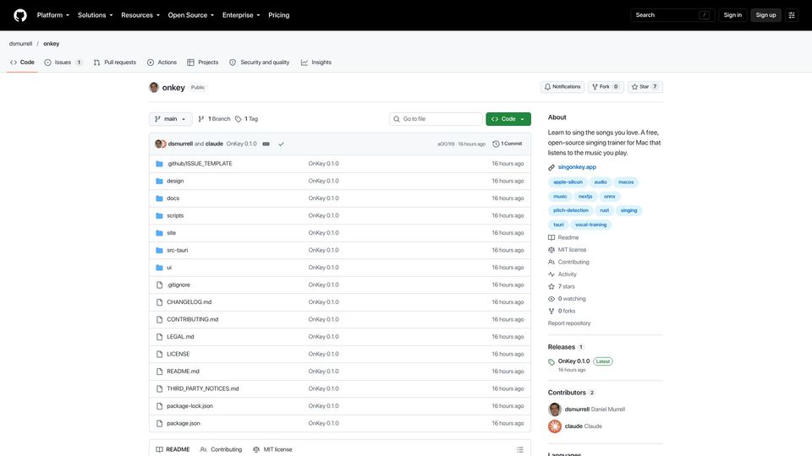This screenshot has height=456, width=812.
Task: Click the LEGAL.md file icon
Action: coord(160,337)
